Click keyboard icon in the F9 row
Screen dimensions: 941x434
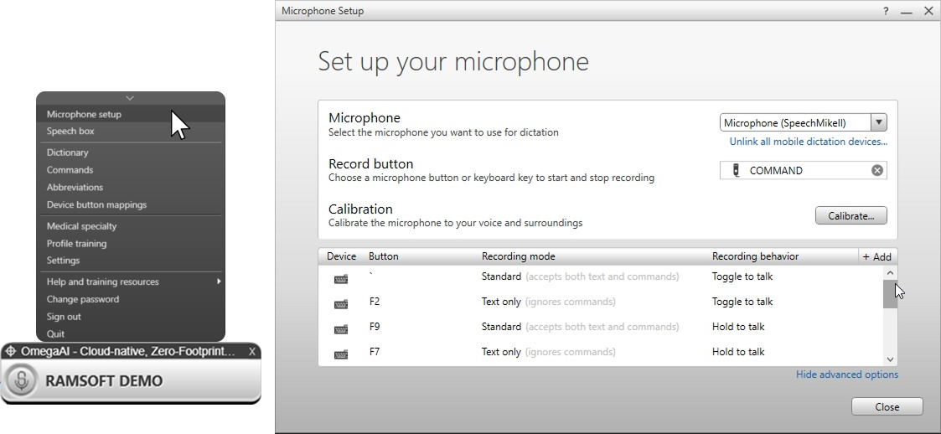tap(341, 329)
